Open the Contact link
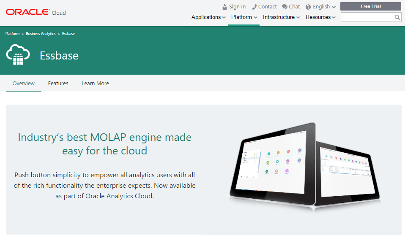Viewport: 405px width, 243px height. point(267,7)
